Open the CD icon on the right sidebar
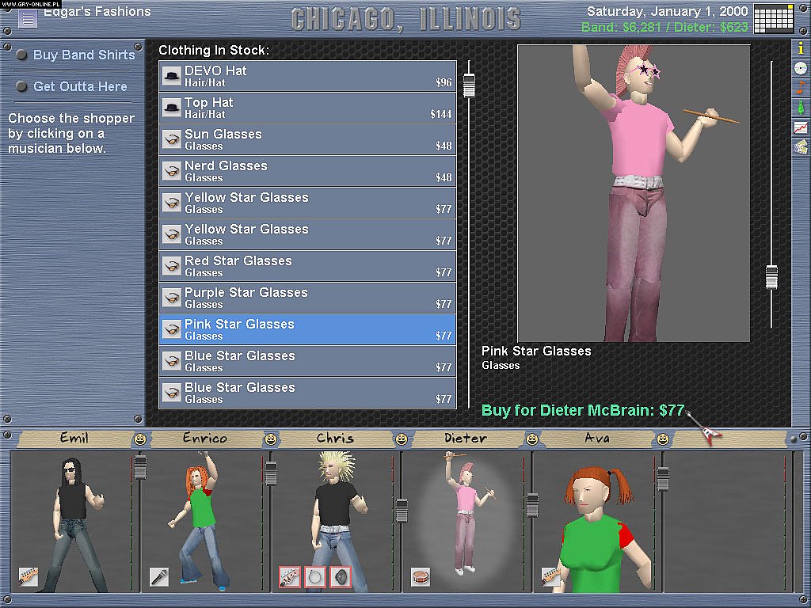This screenshot has width=811, height=608. [x=800, y=68]
